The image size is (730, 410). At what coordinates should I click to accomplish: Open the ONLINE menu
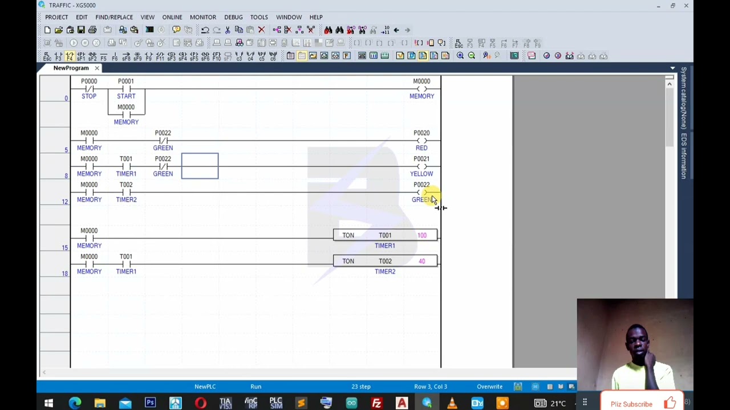pyautogui.click(x=172, y=17)
